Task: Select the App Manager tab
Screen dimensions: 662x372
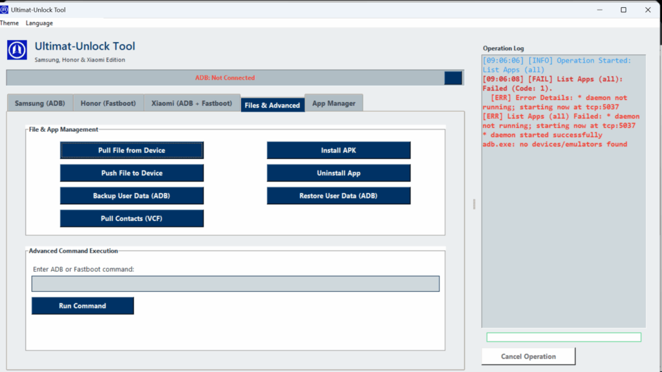Action: click(334, 103)
